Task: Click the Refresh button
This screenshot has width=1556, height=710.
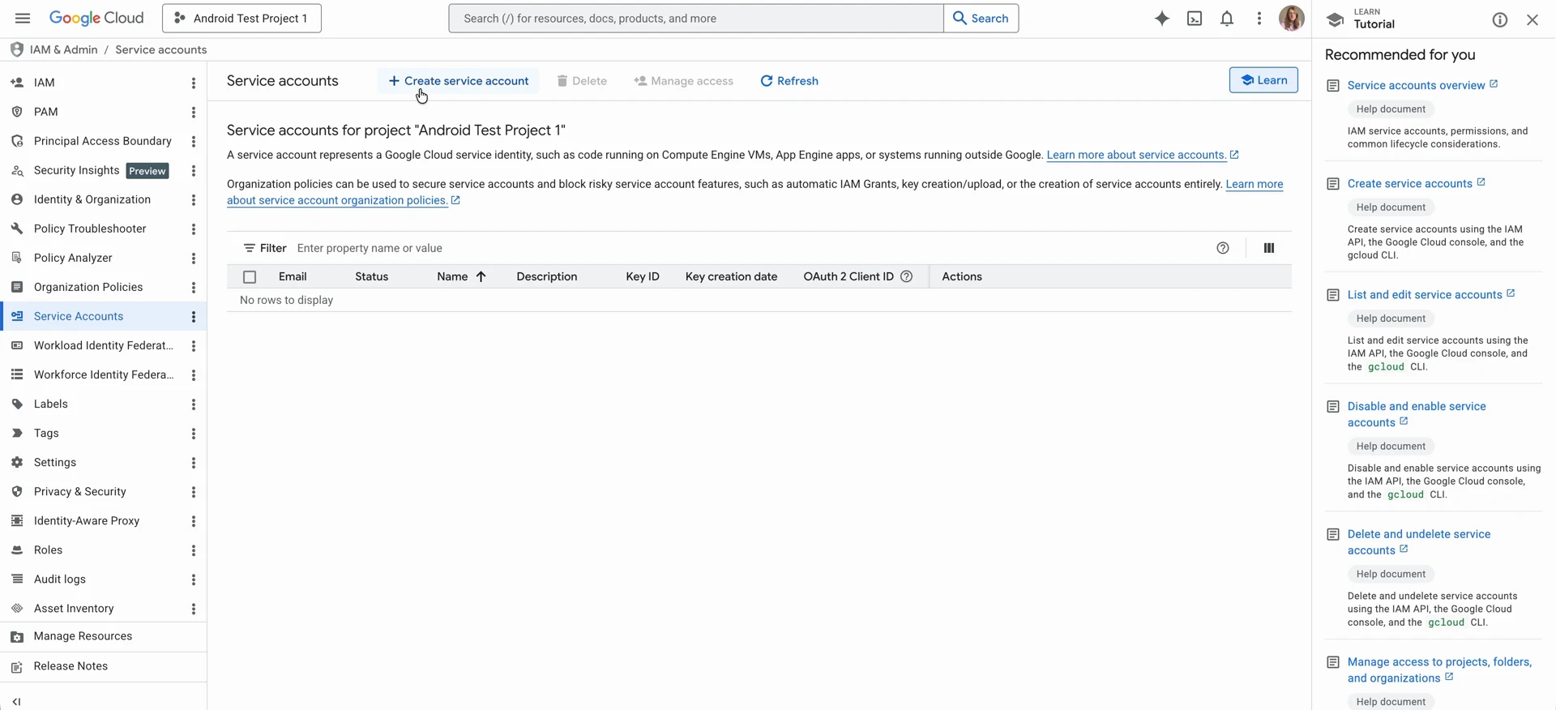Action: (789, 81)
